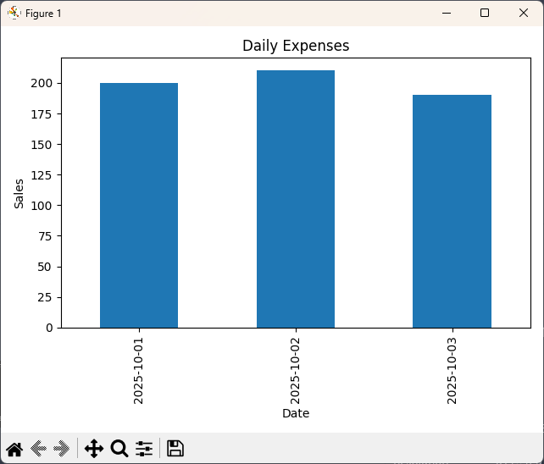Toggle the Pan axes tool
The height and width of the screenshot is (464, 544).
94,449
